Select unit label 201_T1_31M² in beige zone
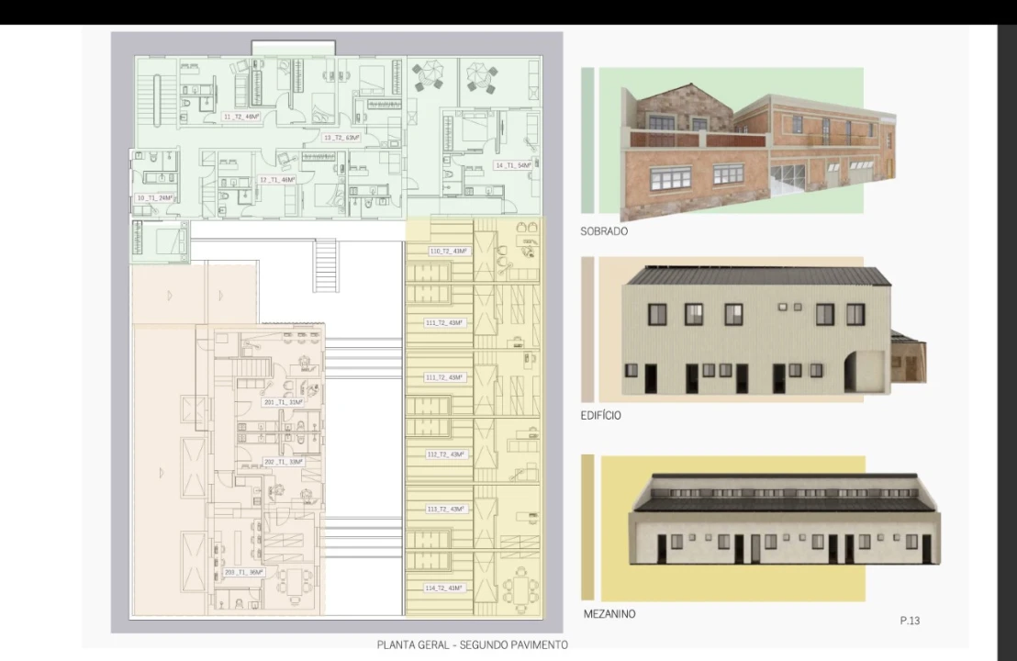This screenshot has height=661, width=1017. (x=283, y=403)
